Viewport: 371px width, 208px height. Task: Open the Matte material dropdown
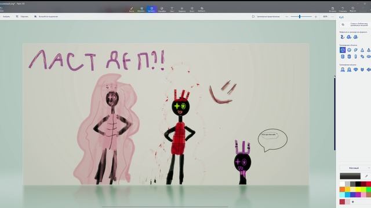point(355,168)
